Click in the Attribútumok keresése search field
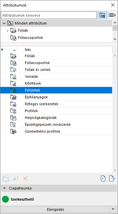The width and height of the screenshot is (118, 214). (49, 15)
